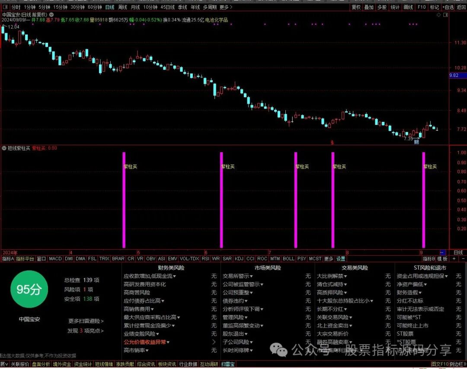Apply the BOLL indicator
The height and width of the screenshot is (369, 467).
point(288,259)
